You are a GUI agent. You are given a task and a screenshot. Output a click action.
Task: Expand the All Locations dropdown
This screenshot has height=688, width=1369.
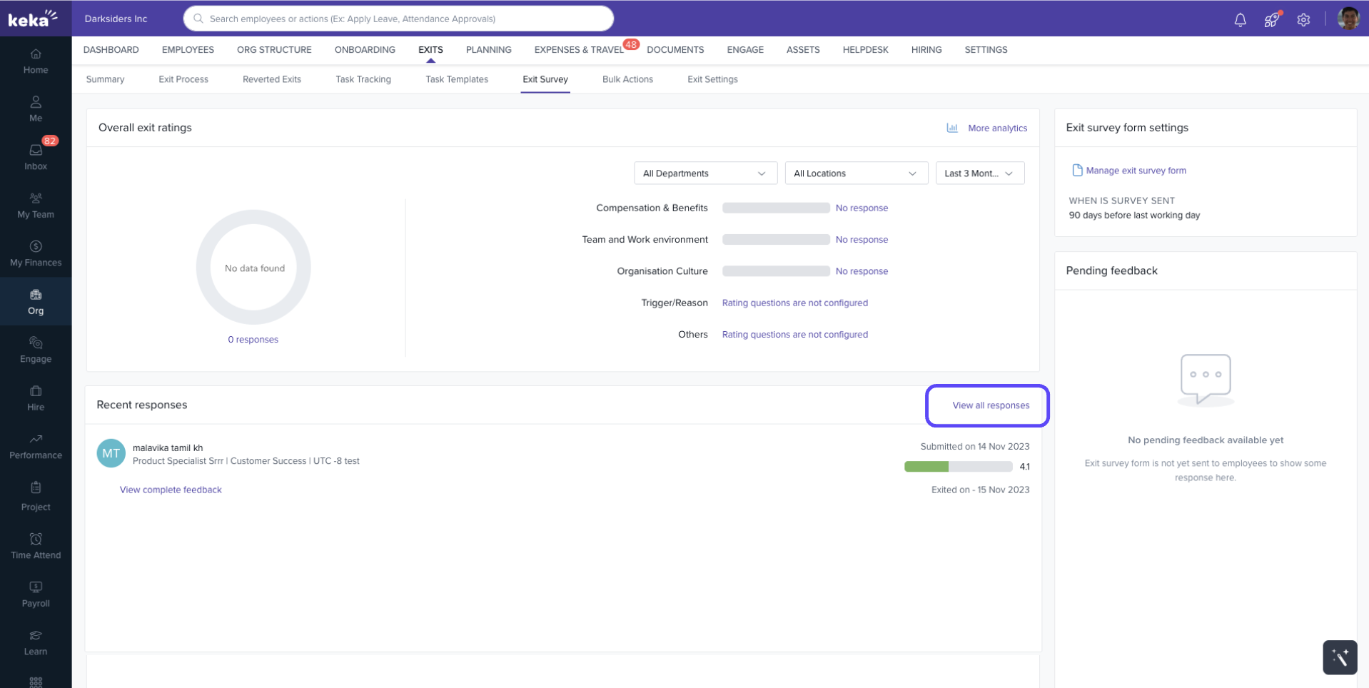click(x=855, y=173)
